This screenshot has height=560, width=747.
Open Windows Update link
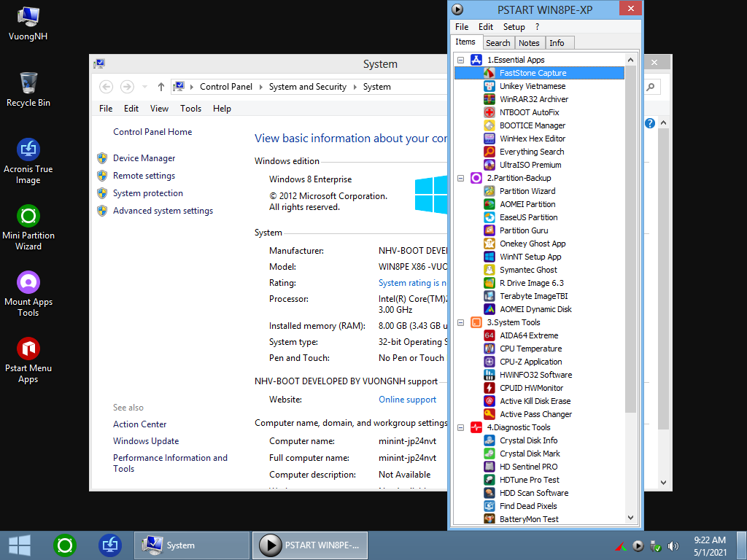[x=146, y=441]
